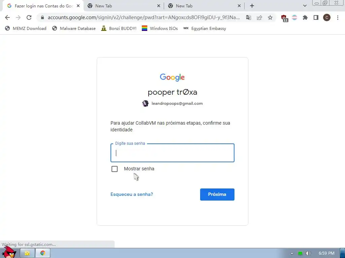This screenshot has width=345, height=258.
Task: Open MEMZ Download bookmark
Action: [26, 29]
